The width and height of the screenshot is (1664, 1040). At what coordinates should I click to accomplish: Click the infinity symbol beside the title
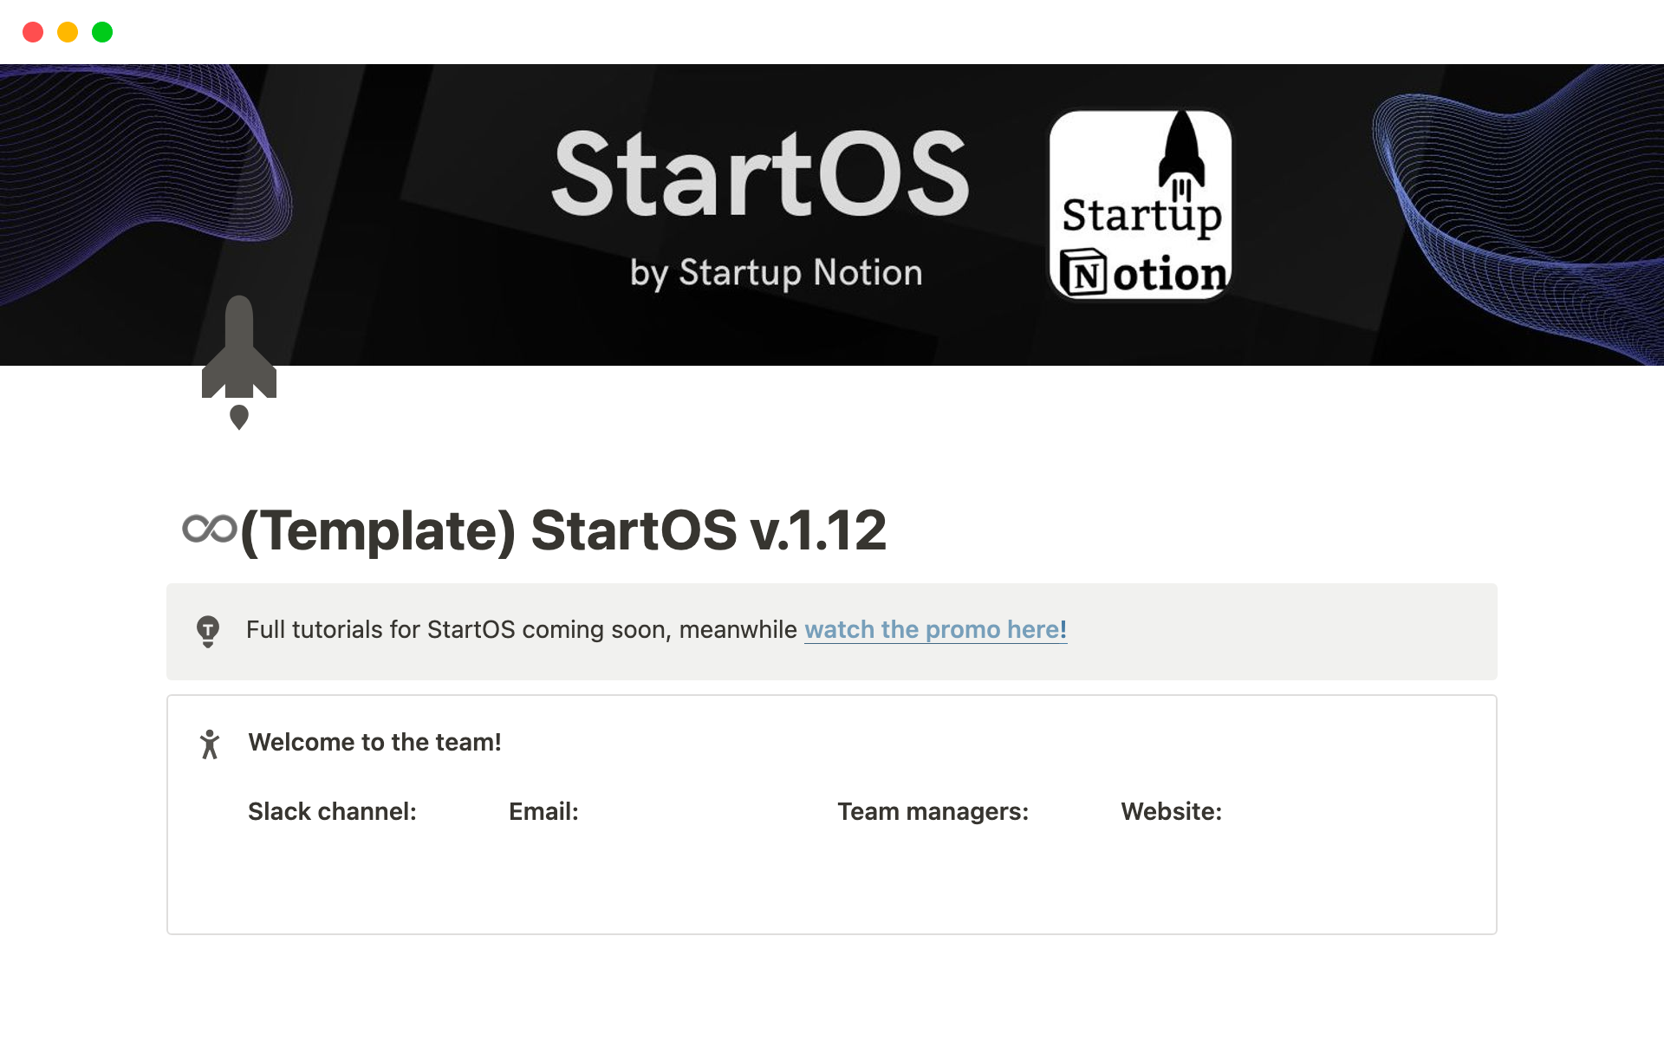tap(209, 529)
